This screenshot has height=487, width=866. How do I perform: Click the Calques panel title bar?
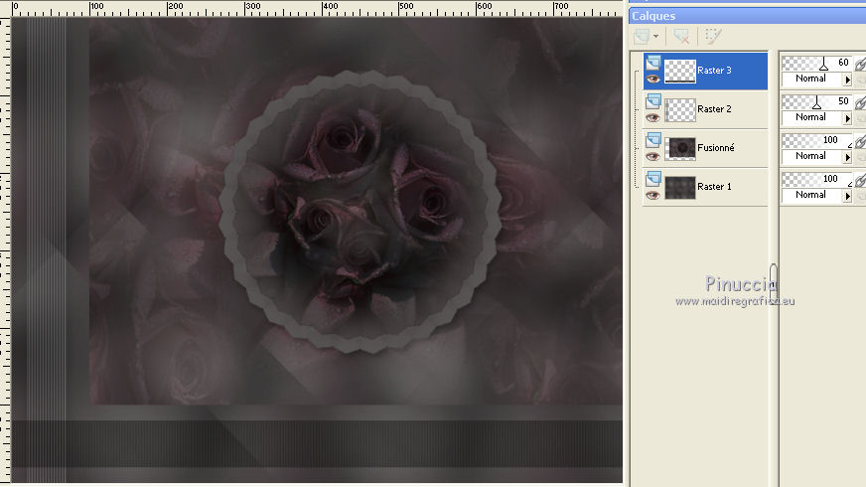point(747,16)
